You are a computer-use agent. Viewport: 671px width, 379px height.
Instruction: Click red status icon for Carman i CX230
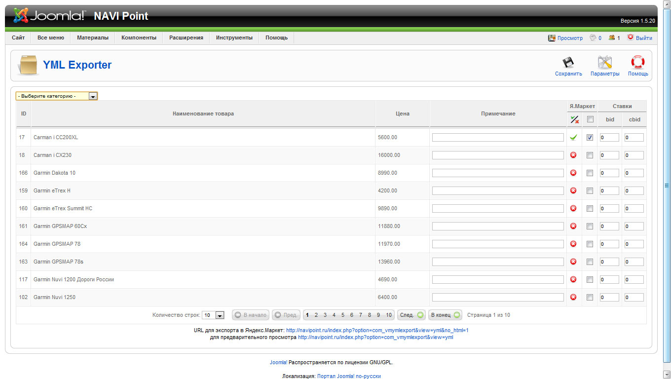573,155
